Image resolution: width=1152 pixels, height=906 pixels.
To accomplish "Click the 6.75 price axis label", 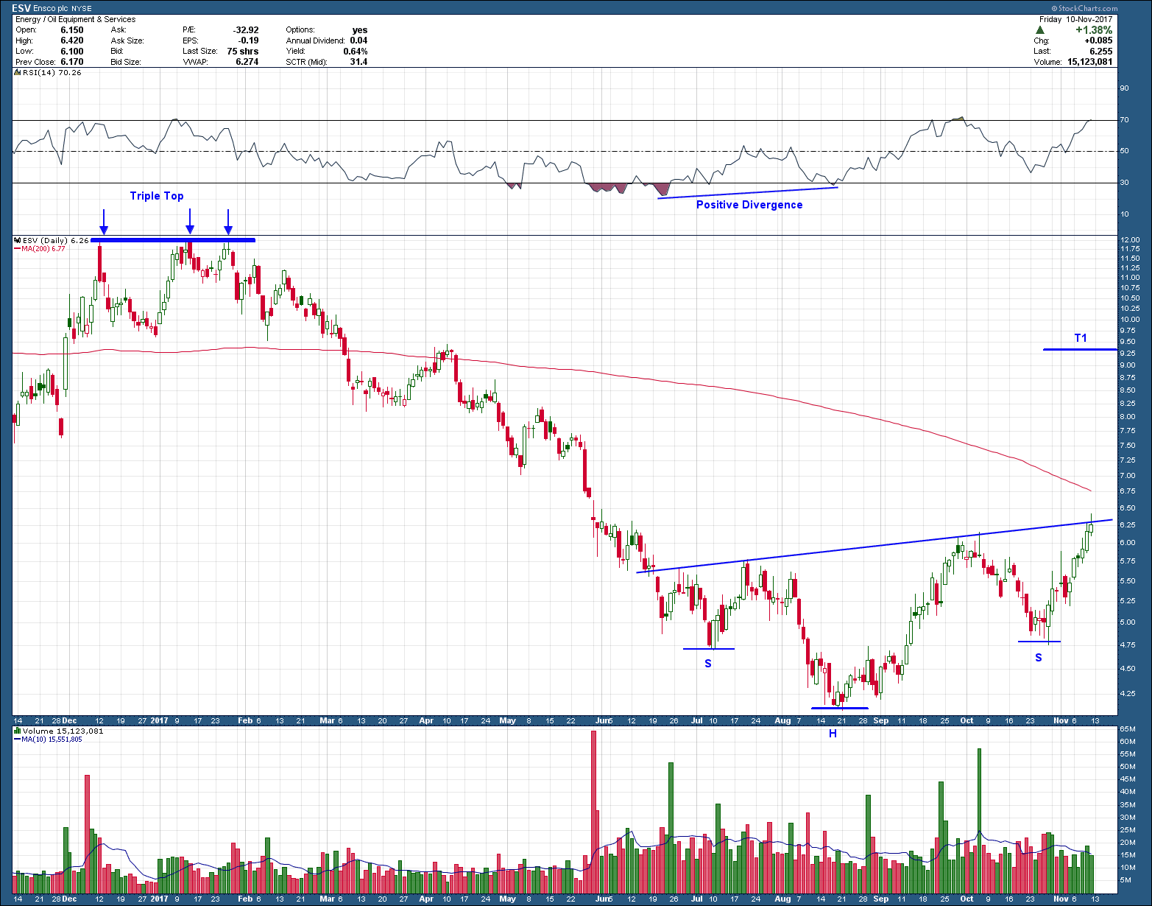I will click(x=1127, y=491).
